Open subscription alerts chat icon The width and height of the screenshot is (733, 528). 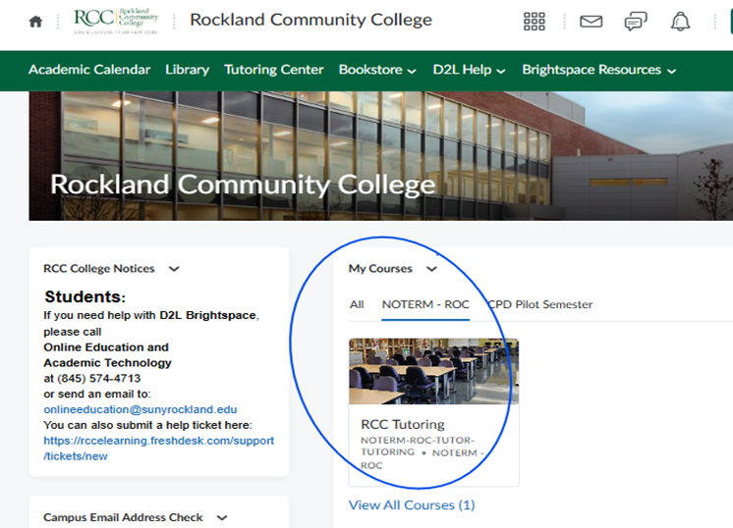coord(636,22)
